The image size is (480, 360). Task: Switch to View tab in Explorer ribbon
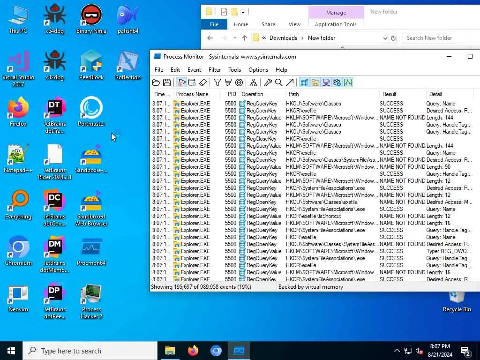pos(294,24)
